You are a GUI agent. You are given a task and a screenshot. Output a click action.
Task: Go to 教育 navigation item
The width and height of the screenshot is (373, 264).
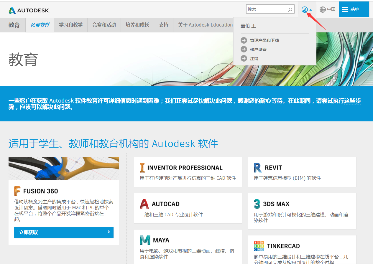pos(14,25)
